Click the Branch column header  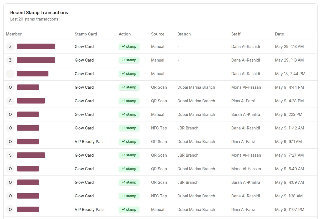coord(184,34)
